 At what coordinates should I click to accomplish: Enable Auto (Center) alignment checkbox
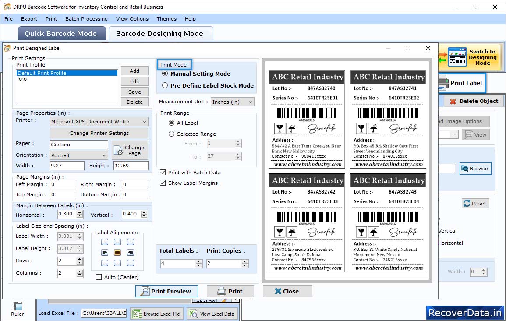99,277
